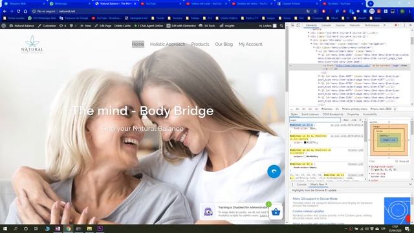Switch to DevTools Performance tab

[372, 25]
